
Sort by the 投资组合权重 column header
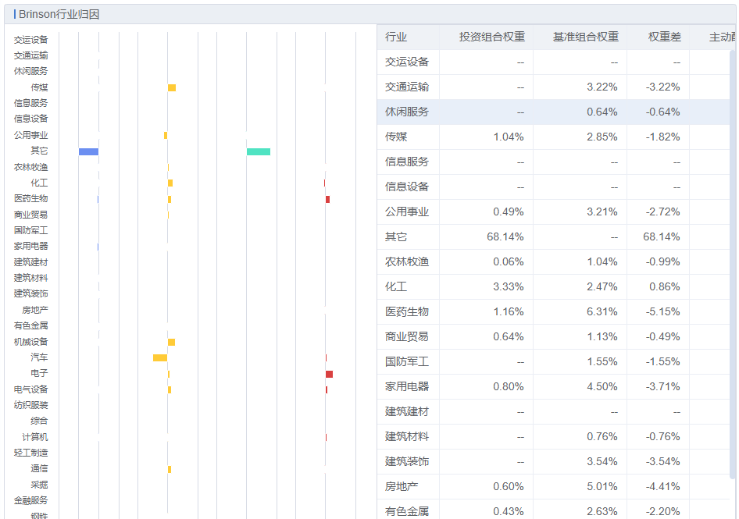[x=491, y=37]
